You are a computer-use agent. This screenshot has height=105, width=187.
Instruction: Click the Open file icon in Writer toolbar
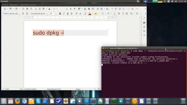(x=11, y=9)
